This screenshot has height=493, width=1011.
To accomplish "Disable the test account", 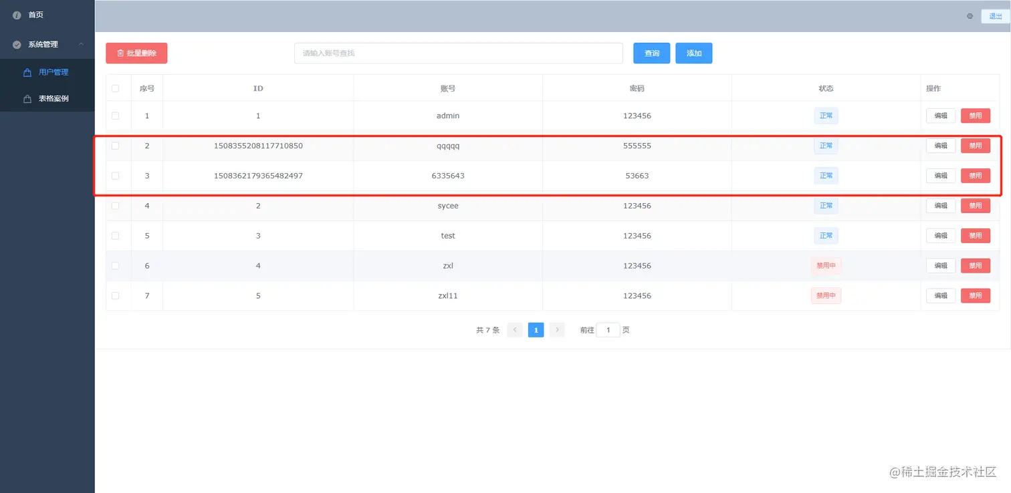I will (976, 236).
